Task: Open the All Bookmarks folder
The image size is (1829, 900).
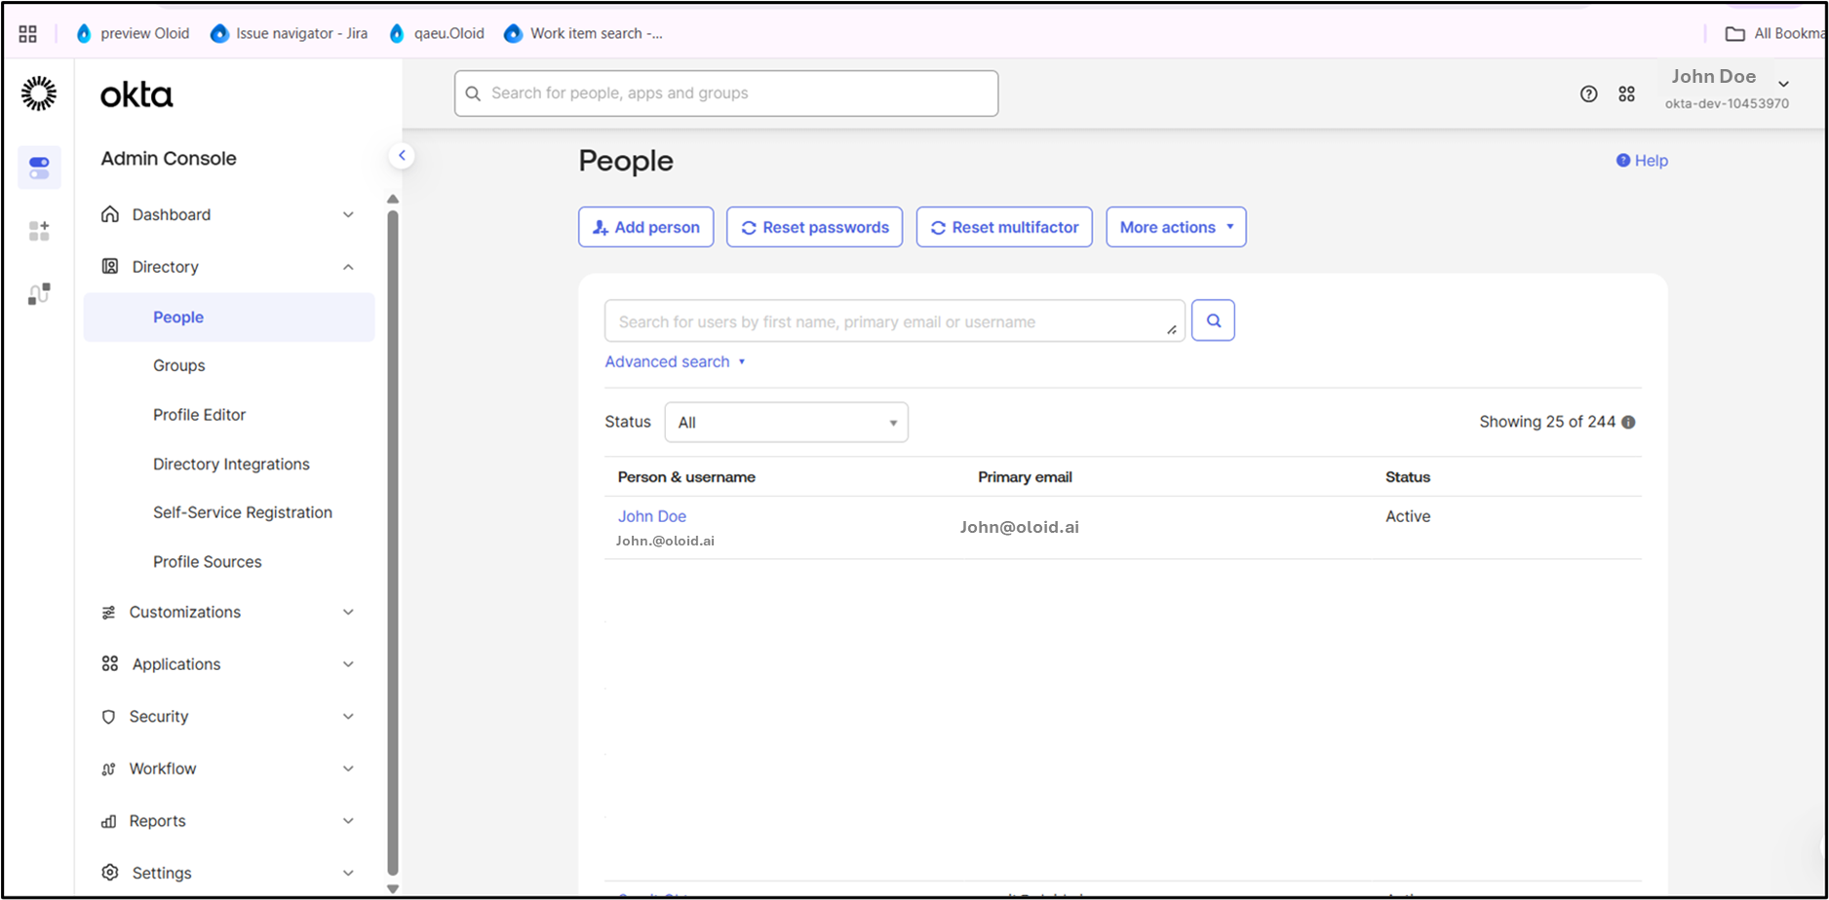Action: click(x=1774, y=33)
